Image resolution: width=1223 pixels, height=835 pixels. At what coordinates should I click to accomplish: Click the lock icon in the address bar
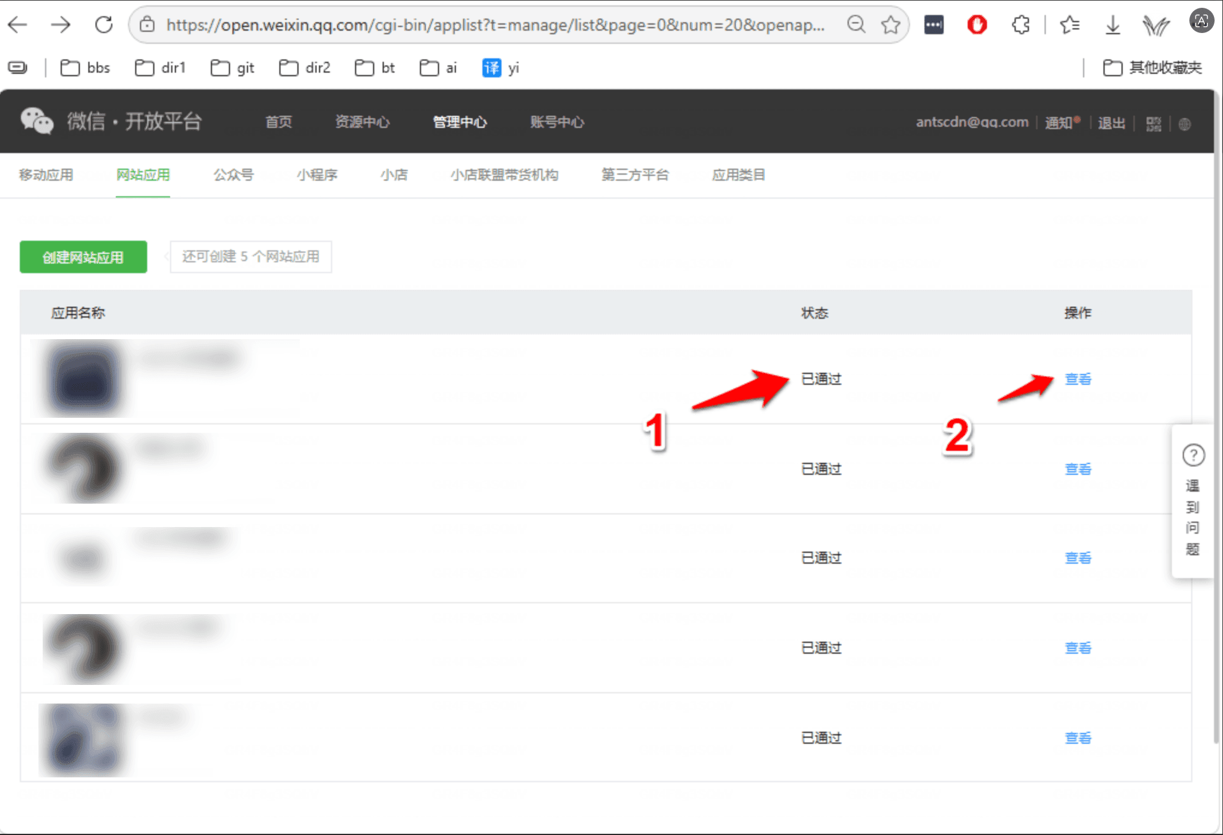pos(147,25)
